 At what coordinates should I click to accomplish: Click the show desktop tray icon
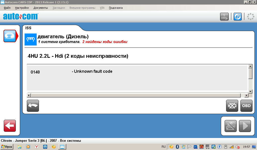[254, 147]
